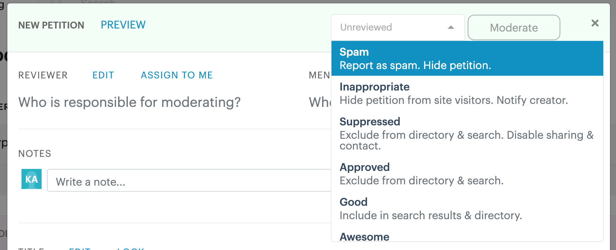Screen dimensions: 616x250
Task: Click 'Who is responsible for moderating?' field
Action: pyautogui.click(x=130, y=102)
